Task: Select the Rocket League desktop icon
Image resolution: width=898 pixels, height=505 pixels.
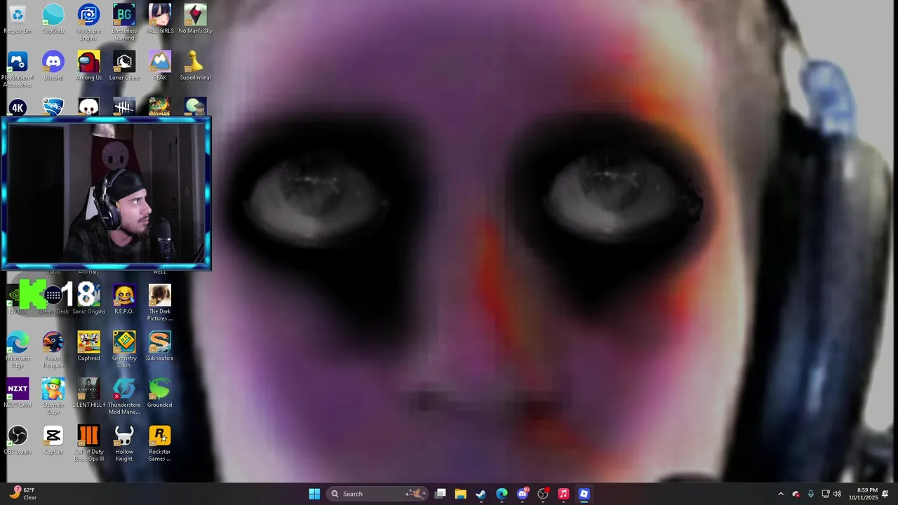Action: [x=53, y=107]
